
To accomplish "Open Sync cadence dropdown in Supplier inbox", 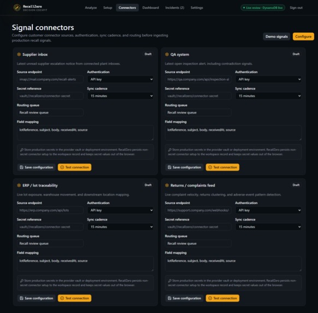I will (x=120, y=96).
